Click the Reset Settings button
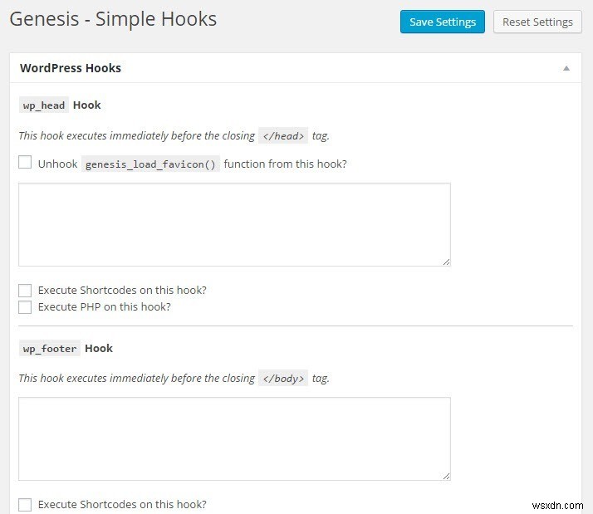 point(537,22)
